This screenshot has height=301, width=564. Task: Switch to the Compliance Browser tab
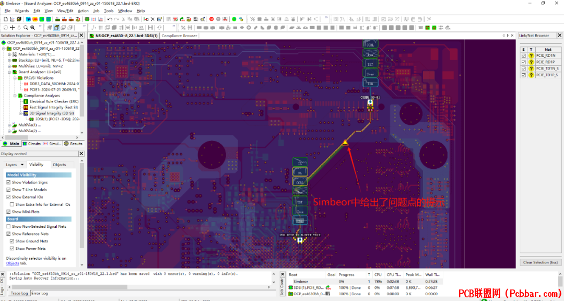click(x=179, y=36)
